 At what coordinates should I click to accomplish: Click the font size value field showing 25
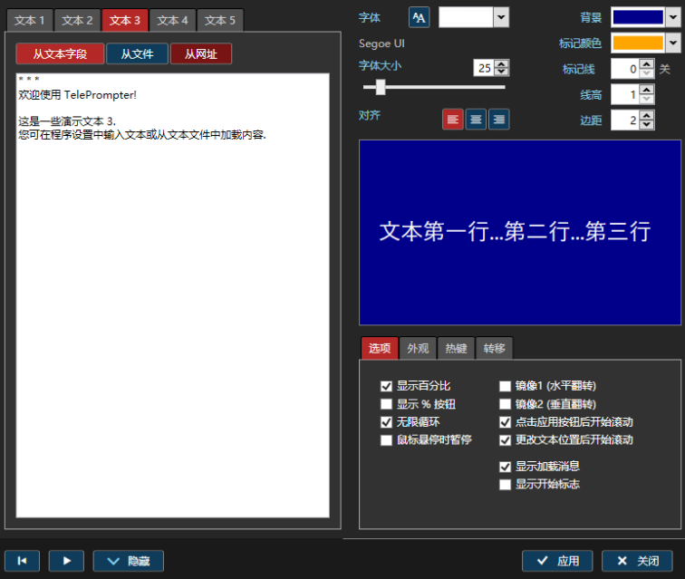pos(485,68)
